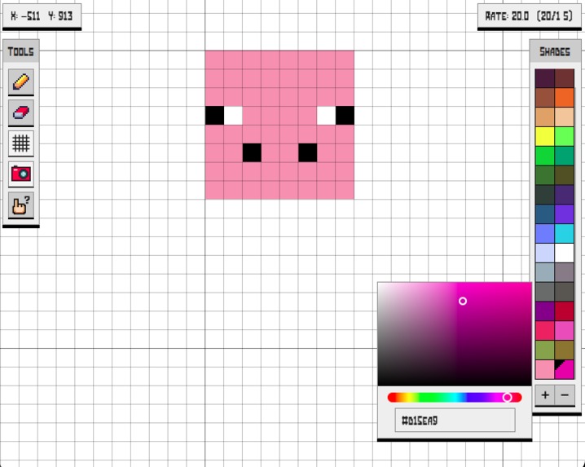The width and height of the screenshot is (585, 467).
Task: Pick the periwinkle blue shade swatch
Action: click(545, 233)
